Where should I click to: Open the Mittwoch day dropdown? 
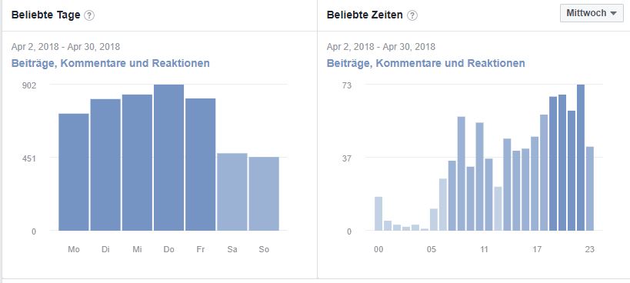(592, 13)
